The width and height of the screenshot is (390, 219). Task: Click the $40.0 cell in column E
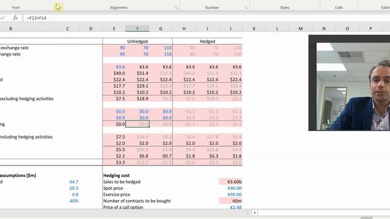(114, 73)
